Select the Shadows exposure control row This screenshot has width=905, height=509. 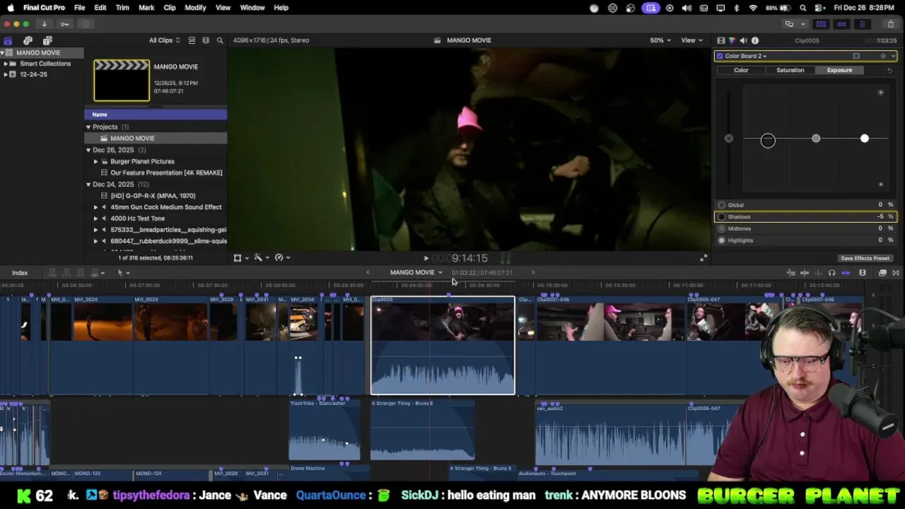(x=805, y=217)
